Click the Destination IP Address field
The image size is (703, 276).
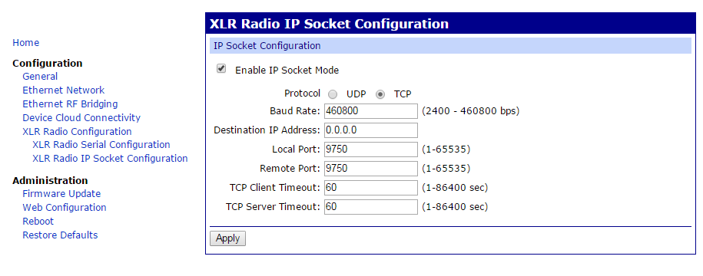[x=371, y=130]
